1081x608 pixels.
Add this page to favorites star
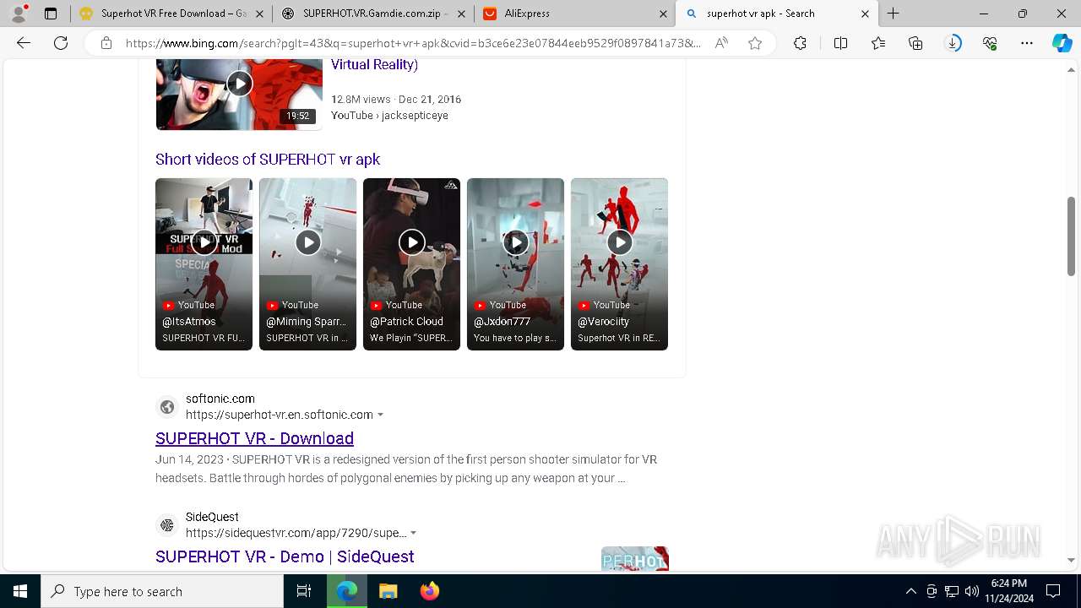coord(755,43)
